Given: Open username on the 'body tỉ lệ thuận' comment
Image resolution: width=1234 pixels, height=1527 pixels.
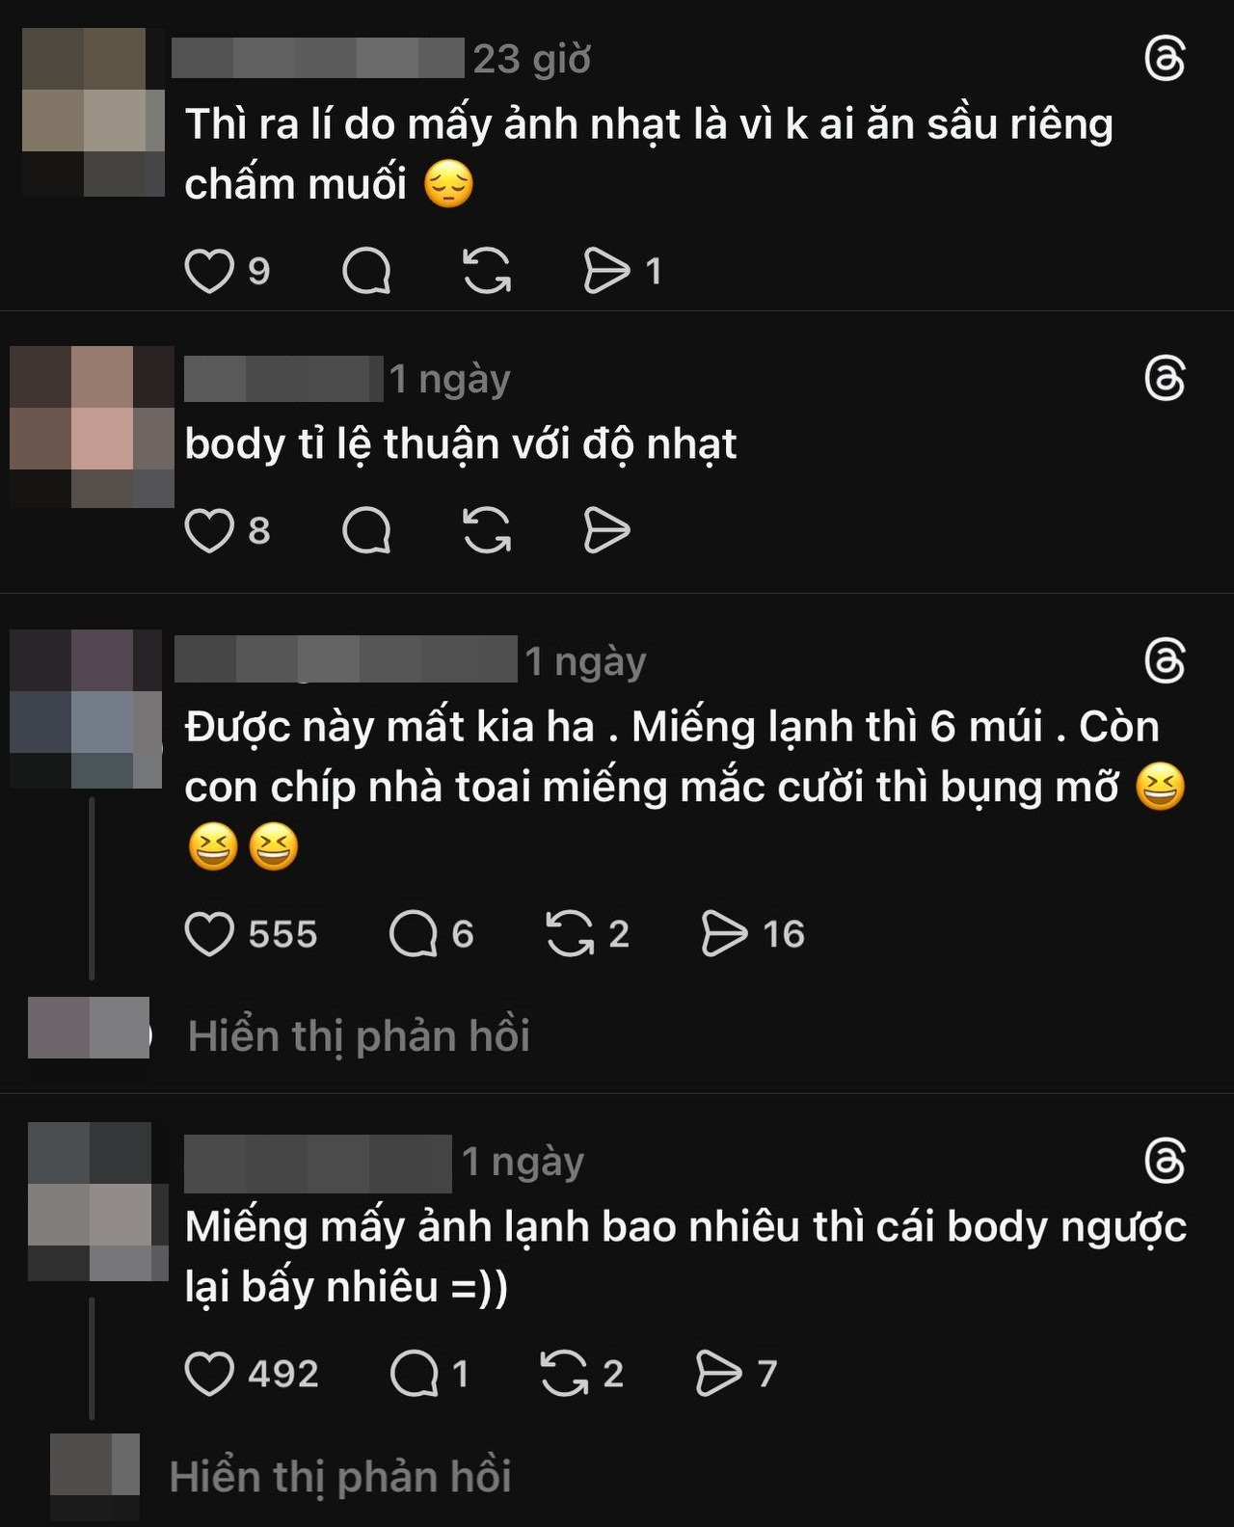Looking at the screenshot, I should [283, 379].
